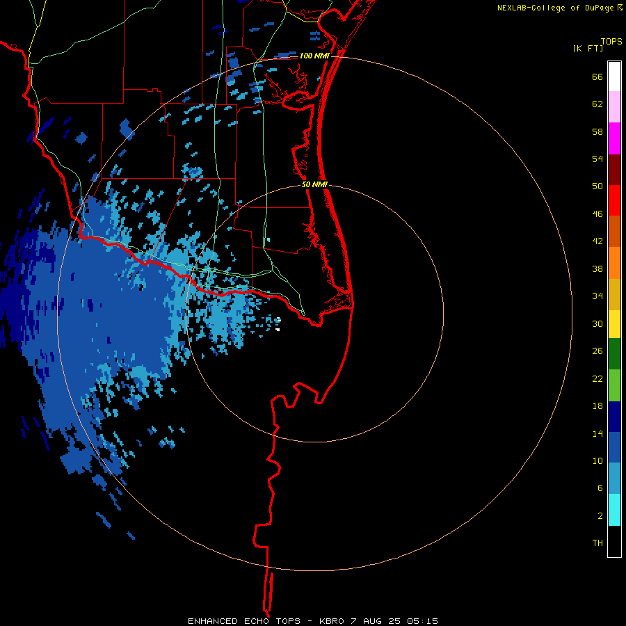626x626 pixels.
Task: Click legend value 10
Action: 597,460
